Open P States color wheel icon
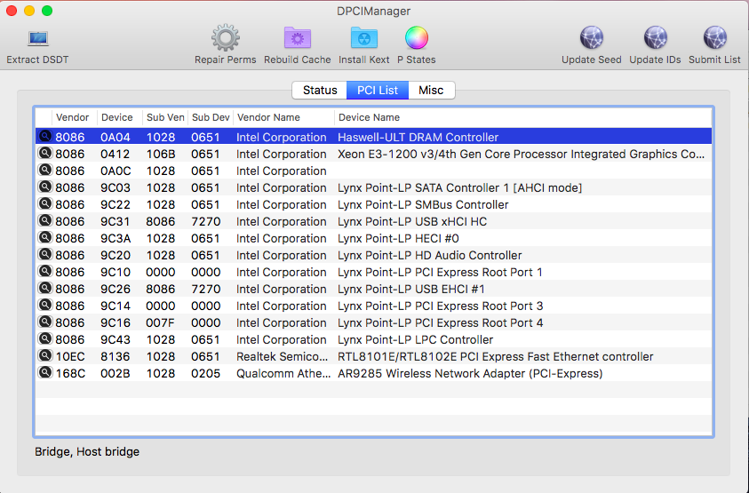749x493 pixels. click(x=416, y=39)
